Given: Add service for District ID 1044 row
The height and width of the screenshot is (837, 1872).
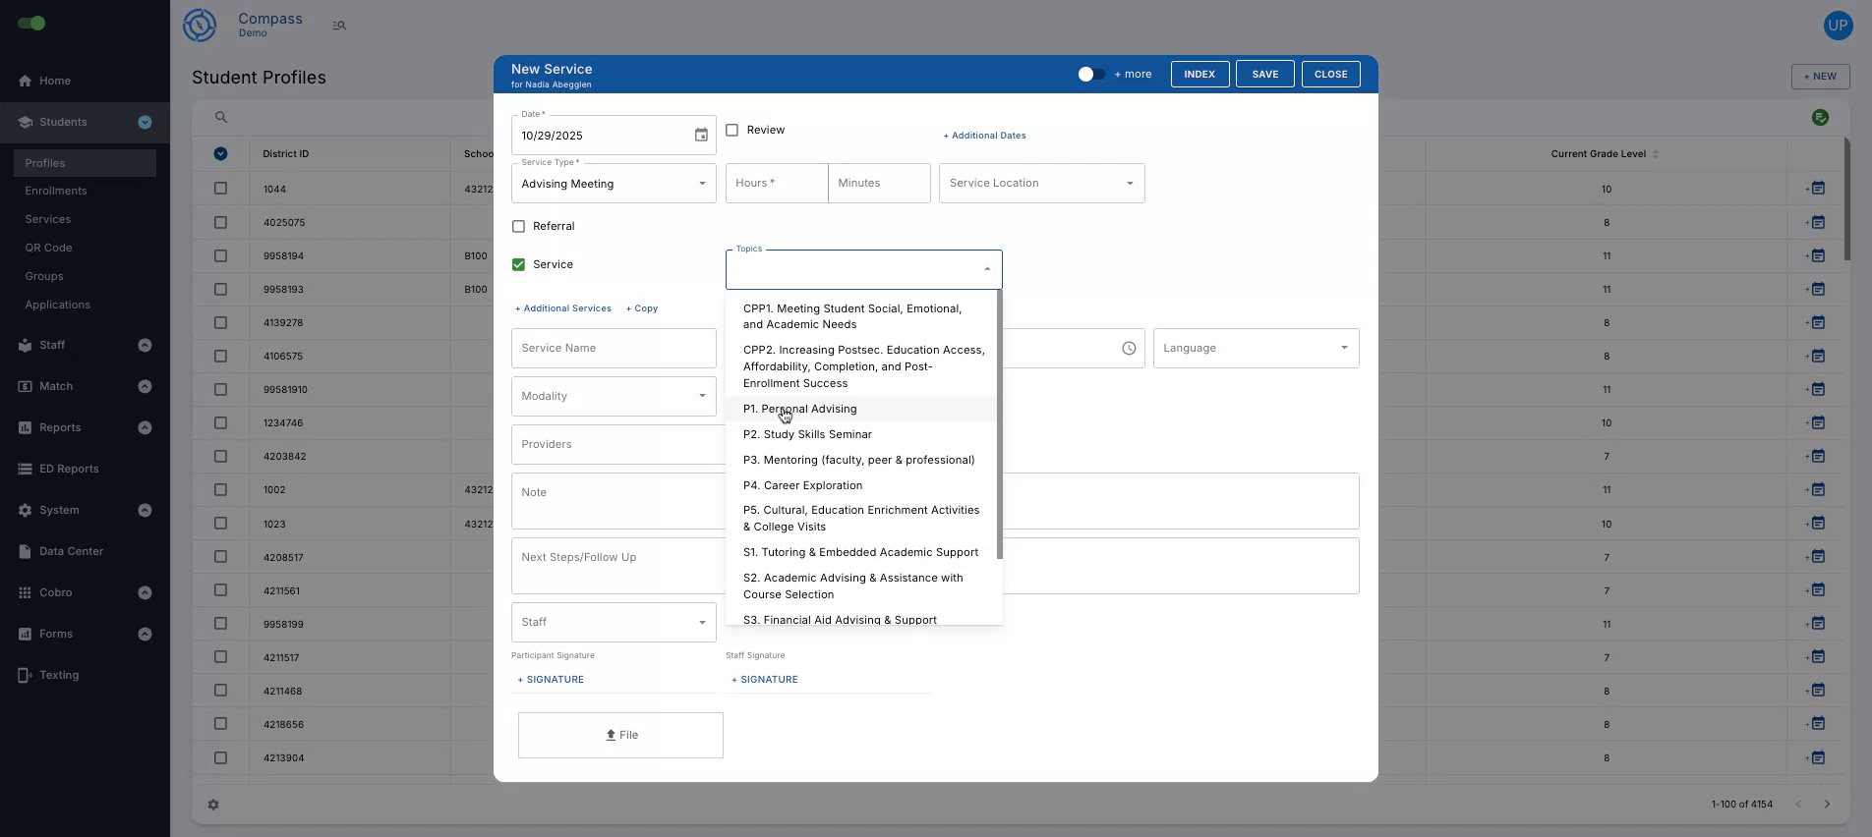Looking at the screenshot, I should tap(1816, 189).
